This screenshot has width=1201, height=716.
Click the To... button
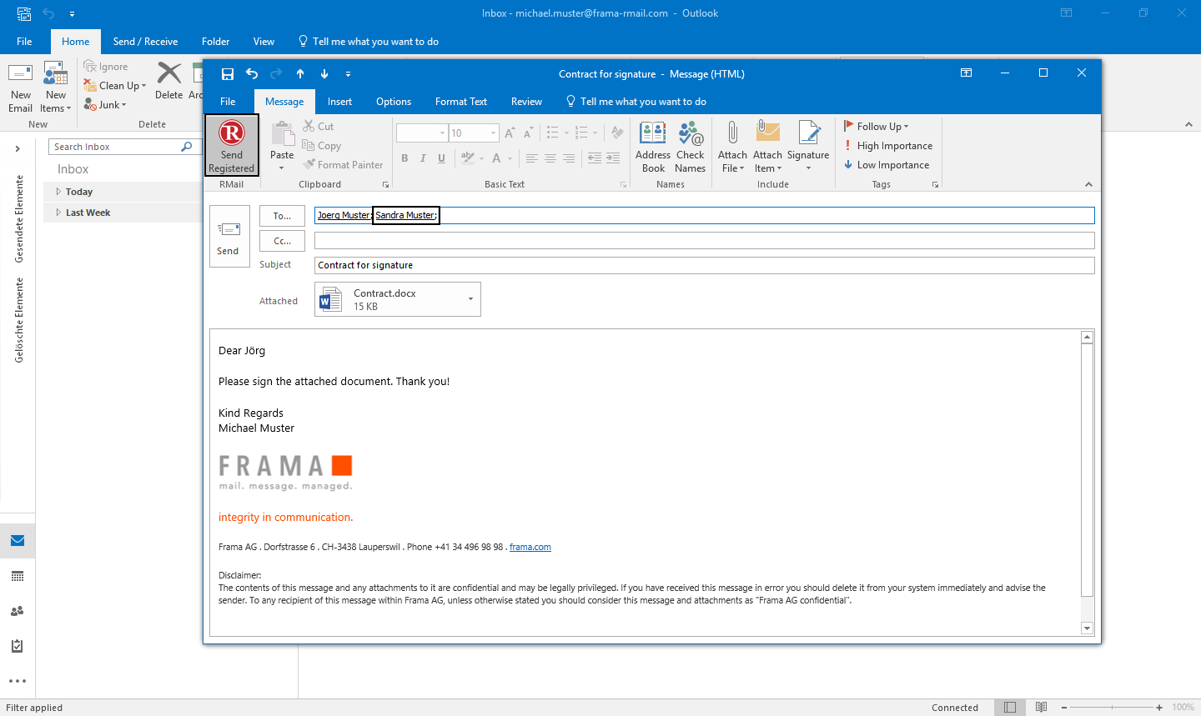[x=282, y=216]
